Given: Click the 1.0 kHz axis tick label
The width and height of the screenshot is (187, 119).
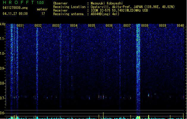Looking at the screenshot, I should tap(3, 54).
